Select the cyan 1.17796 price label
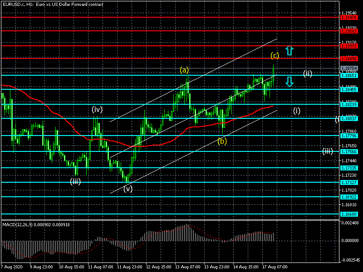Viewport: 363px width, 272px height. tap(349, 136)
